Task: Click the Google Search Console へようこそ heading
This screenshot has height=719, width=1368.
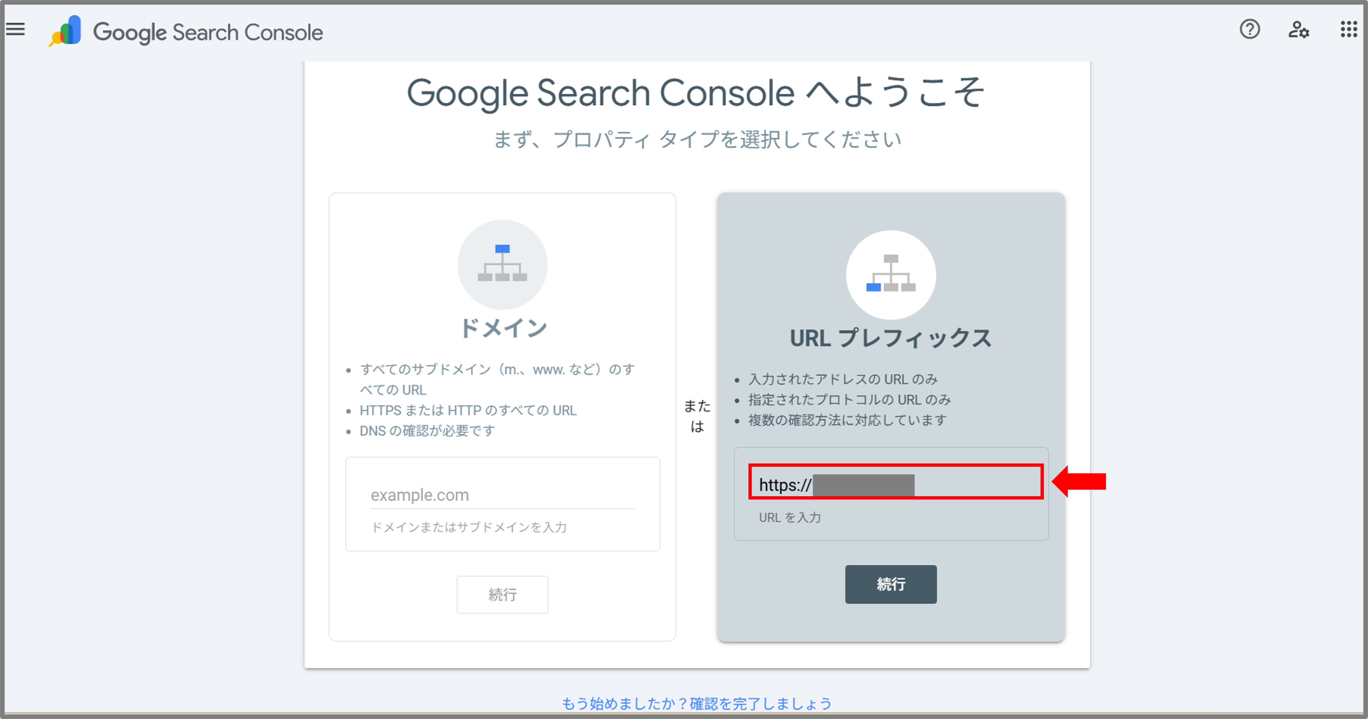Action: coord(696,93)
